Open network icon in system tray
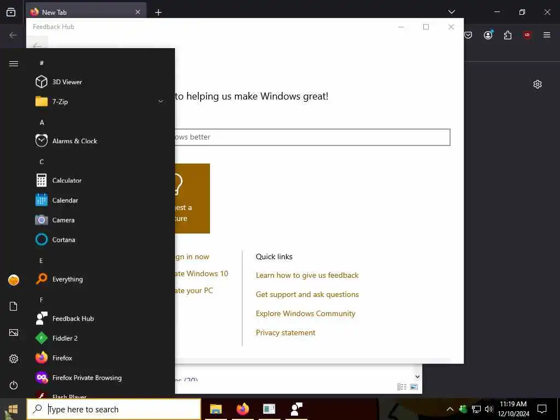Viewport: 560px width, 420px height. (476, 409)
